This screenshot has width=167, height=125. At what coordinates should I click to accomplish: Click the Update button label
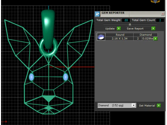click(x=110, y=28)
